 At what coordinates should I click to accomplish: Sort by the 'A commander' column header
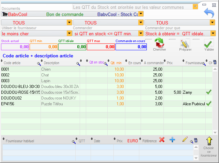(154, 63)
